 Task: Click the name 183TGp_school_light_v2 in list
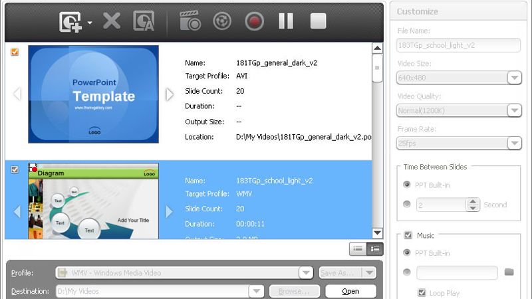[274, 181]
